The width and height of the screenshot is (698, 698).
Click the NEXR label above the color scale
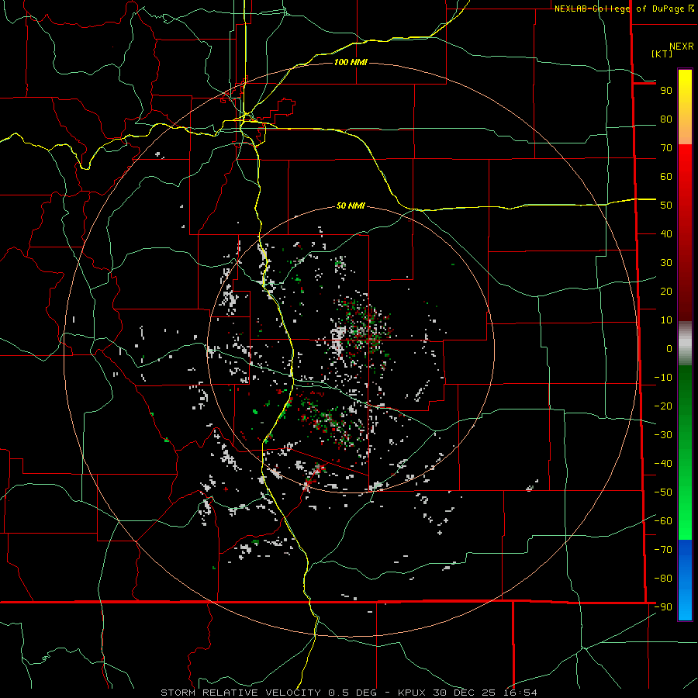coord(681,47)
